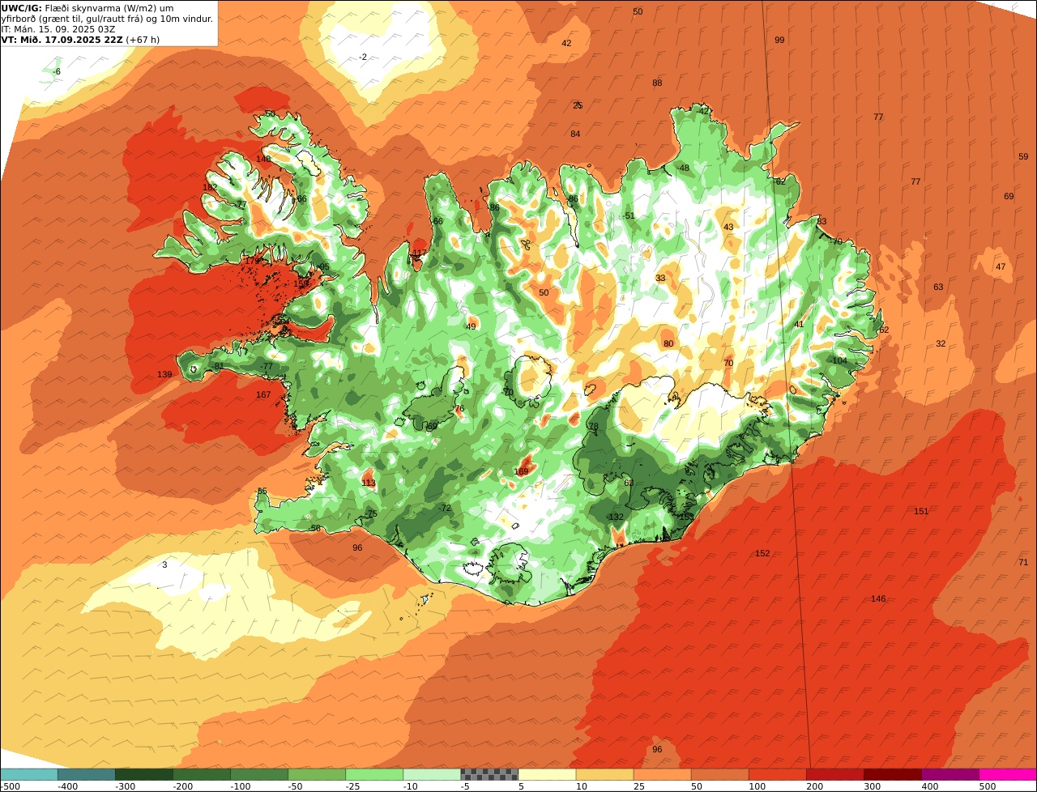
Task: Click the map value '80'
Action: pos(668,344)
